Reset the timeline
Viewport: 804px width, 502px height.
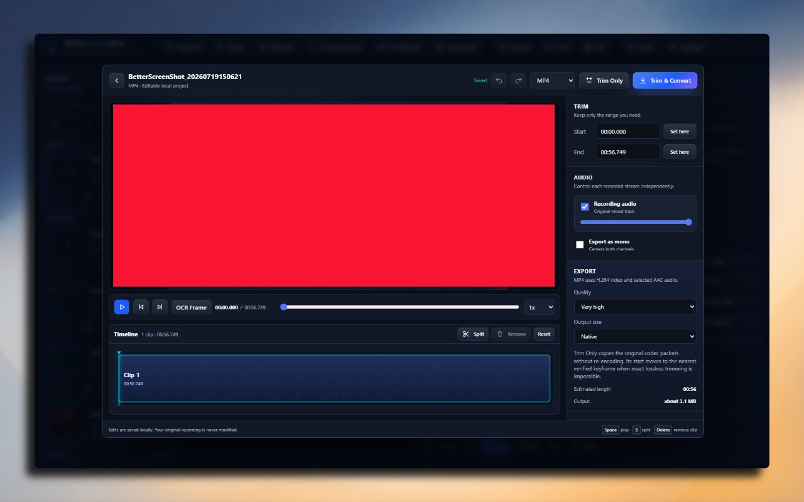(544, 334)
